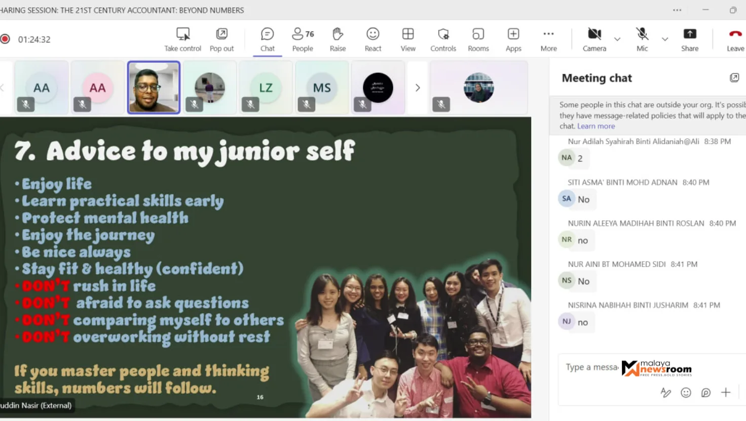The width and height of the screenshot is (746, 421).
Task: Unmute the Mic
Action: click(642, 39)
